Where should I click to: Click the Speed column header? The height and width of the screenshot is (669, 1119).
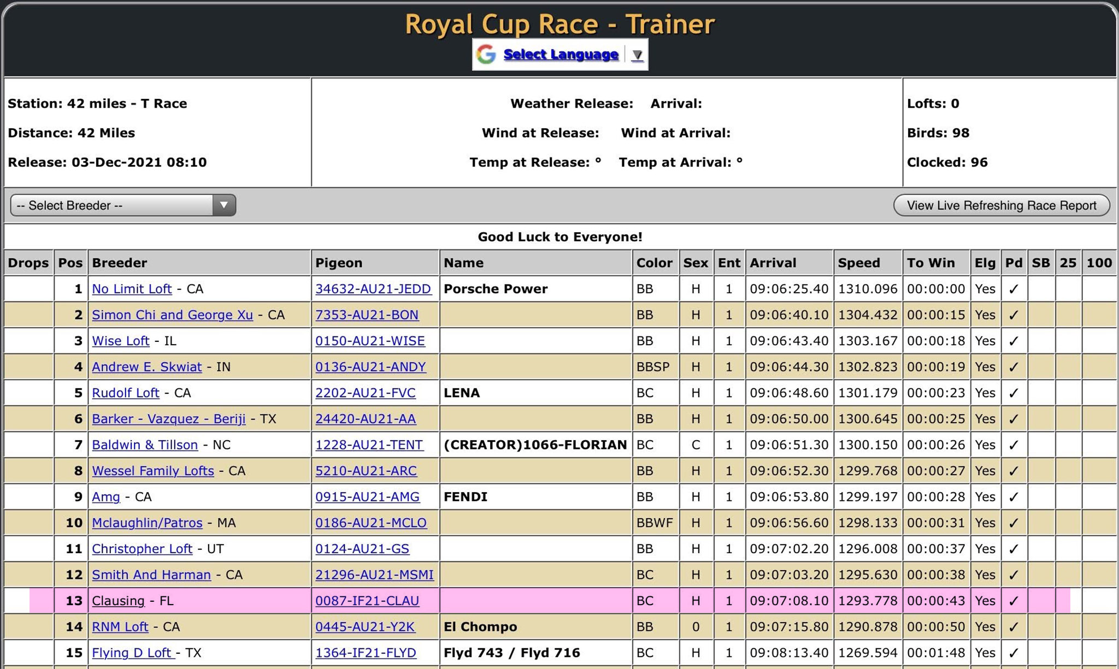pyautogui.click(x=859, y=263)
